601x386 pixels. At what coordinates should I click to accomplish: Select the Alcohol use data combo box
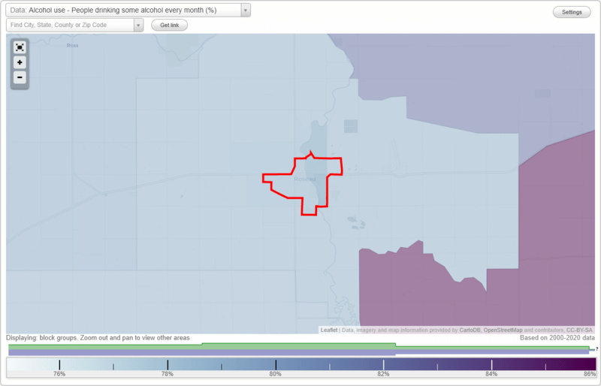[128, 11]
